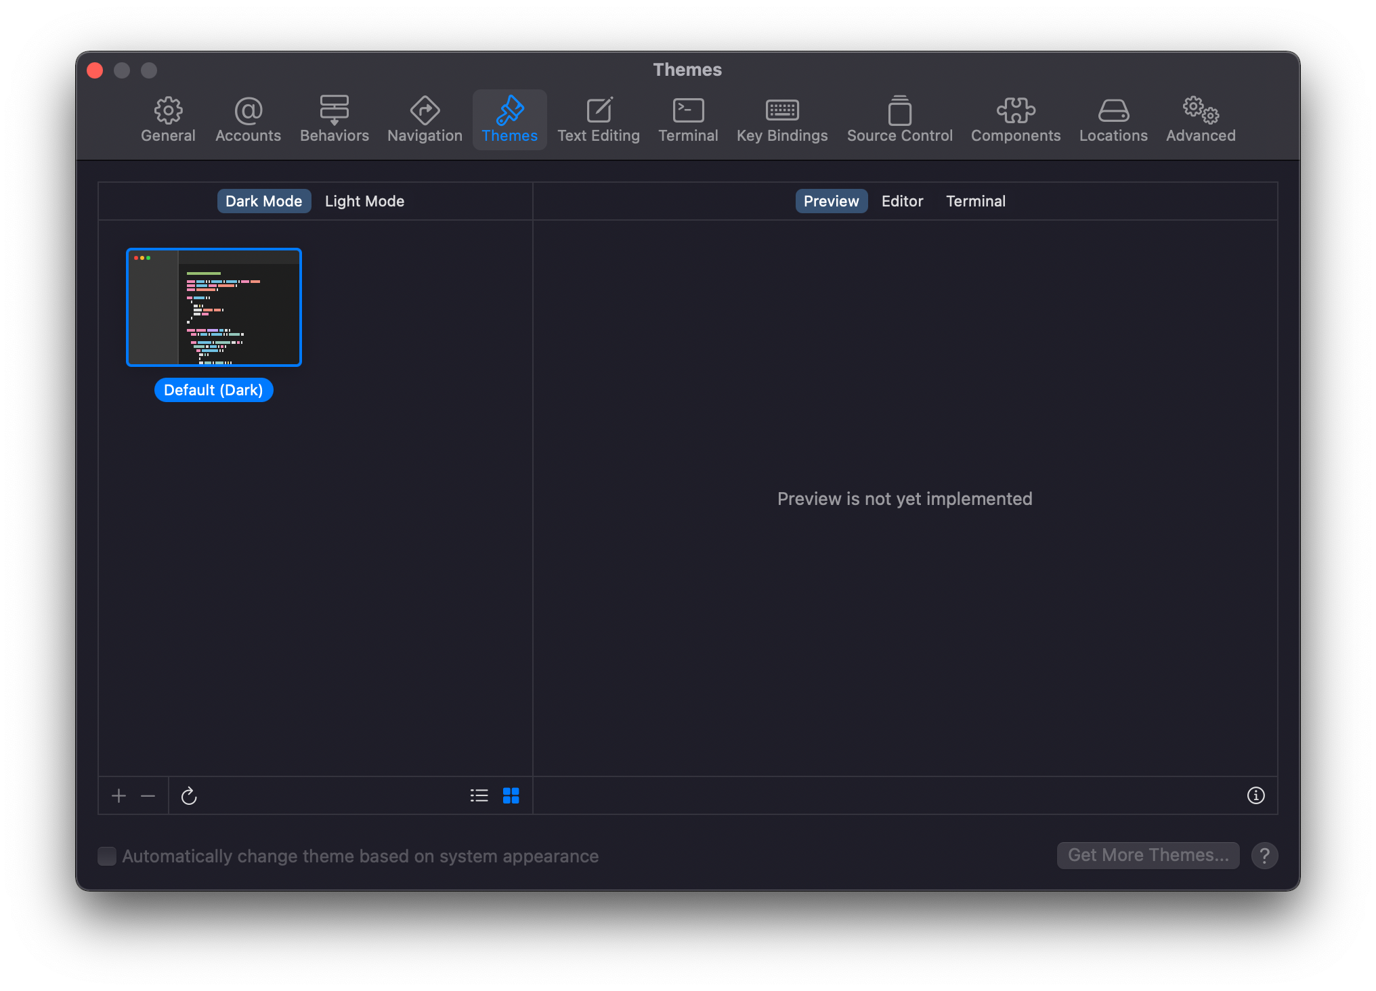Select the Default (Dark) theme thumbnail

[x=213, y=307]
